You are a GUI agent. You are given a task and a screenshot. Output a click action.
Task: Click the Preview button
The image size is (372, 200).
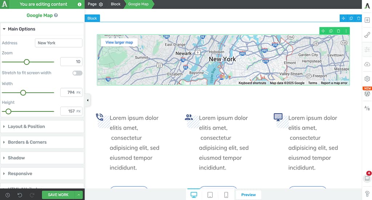(x=248, y=195)
